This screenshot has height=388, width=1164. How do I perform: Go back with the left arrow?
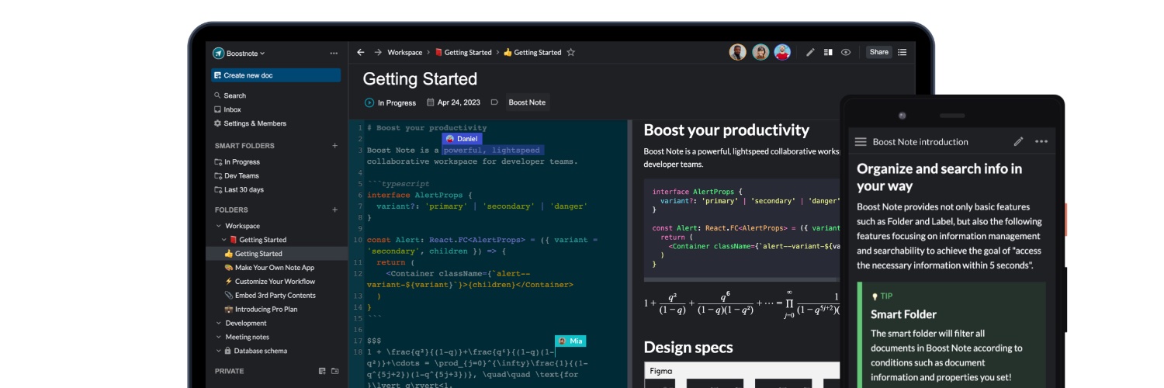(361, 53)
